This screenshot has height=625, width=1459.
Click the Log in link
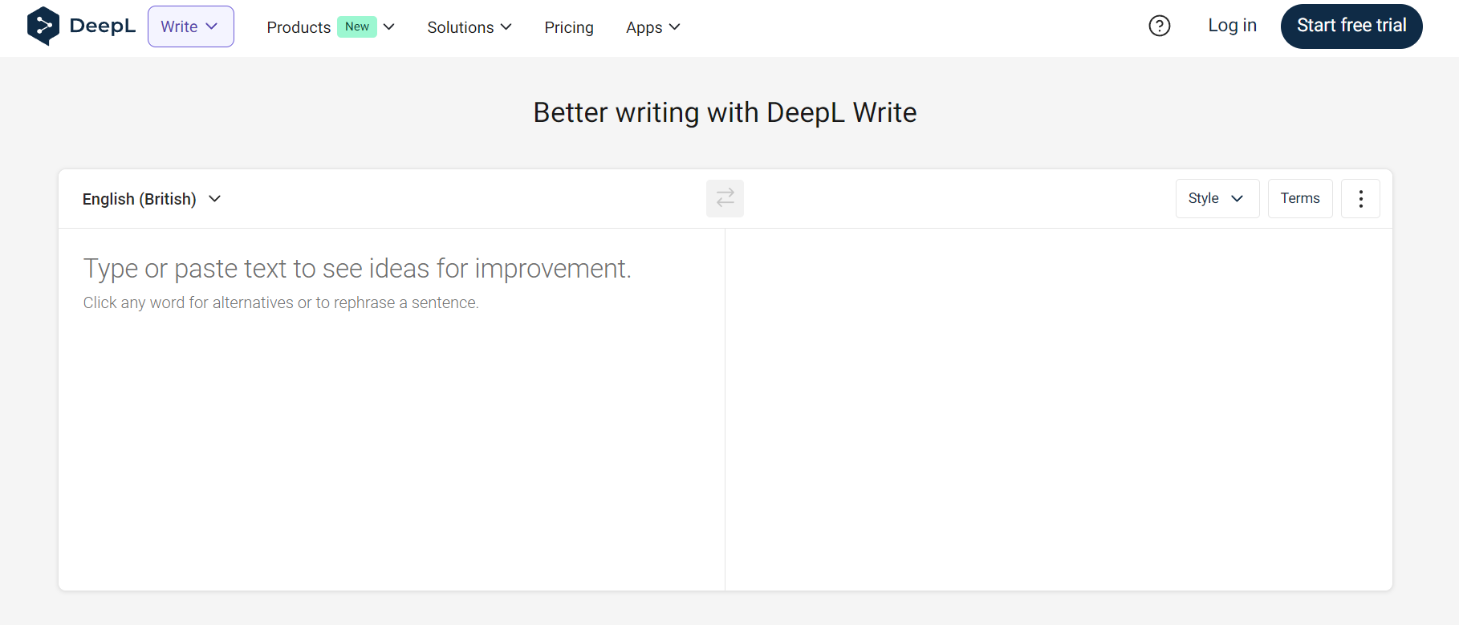click(x=1232, y=26)
